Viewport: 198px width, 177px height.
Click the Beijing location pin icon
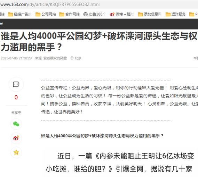pos(72,58)
